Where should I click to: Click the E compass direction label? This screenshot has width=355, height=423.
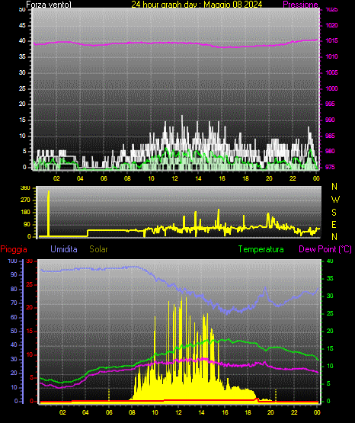334,225
